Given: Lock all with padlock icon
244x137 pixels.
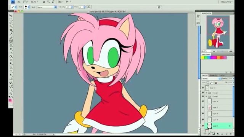Looking at the screenshot, I should pyautogui.click(x=216, y=83).
